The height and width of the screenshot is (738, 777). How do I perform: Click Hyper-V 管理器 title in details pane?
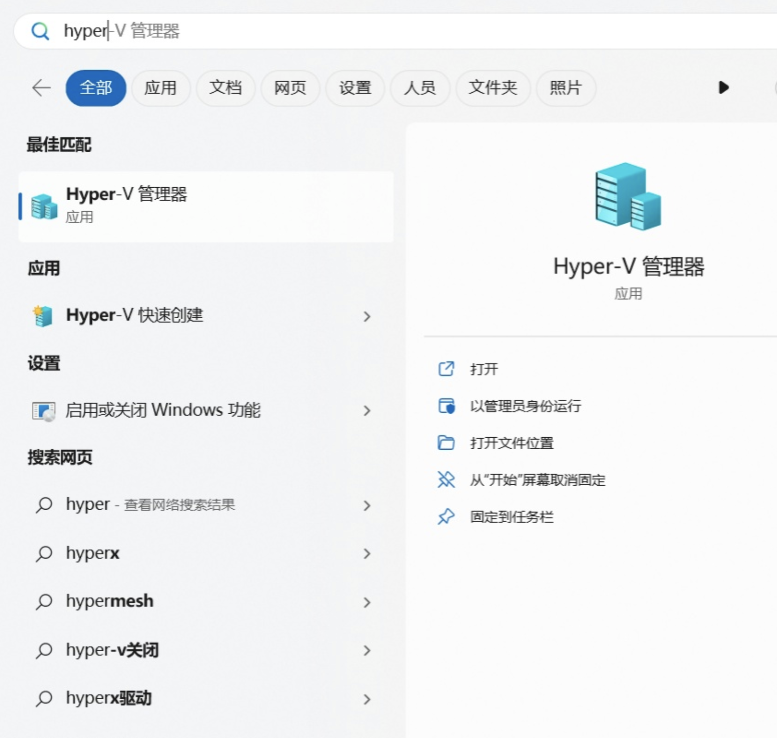pos(628,267)
